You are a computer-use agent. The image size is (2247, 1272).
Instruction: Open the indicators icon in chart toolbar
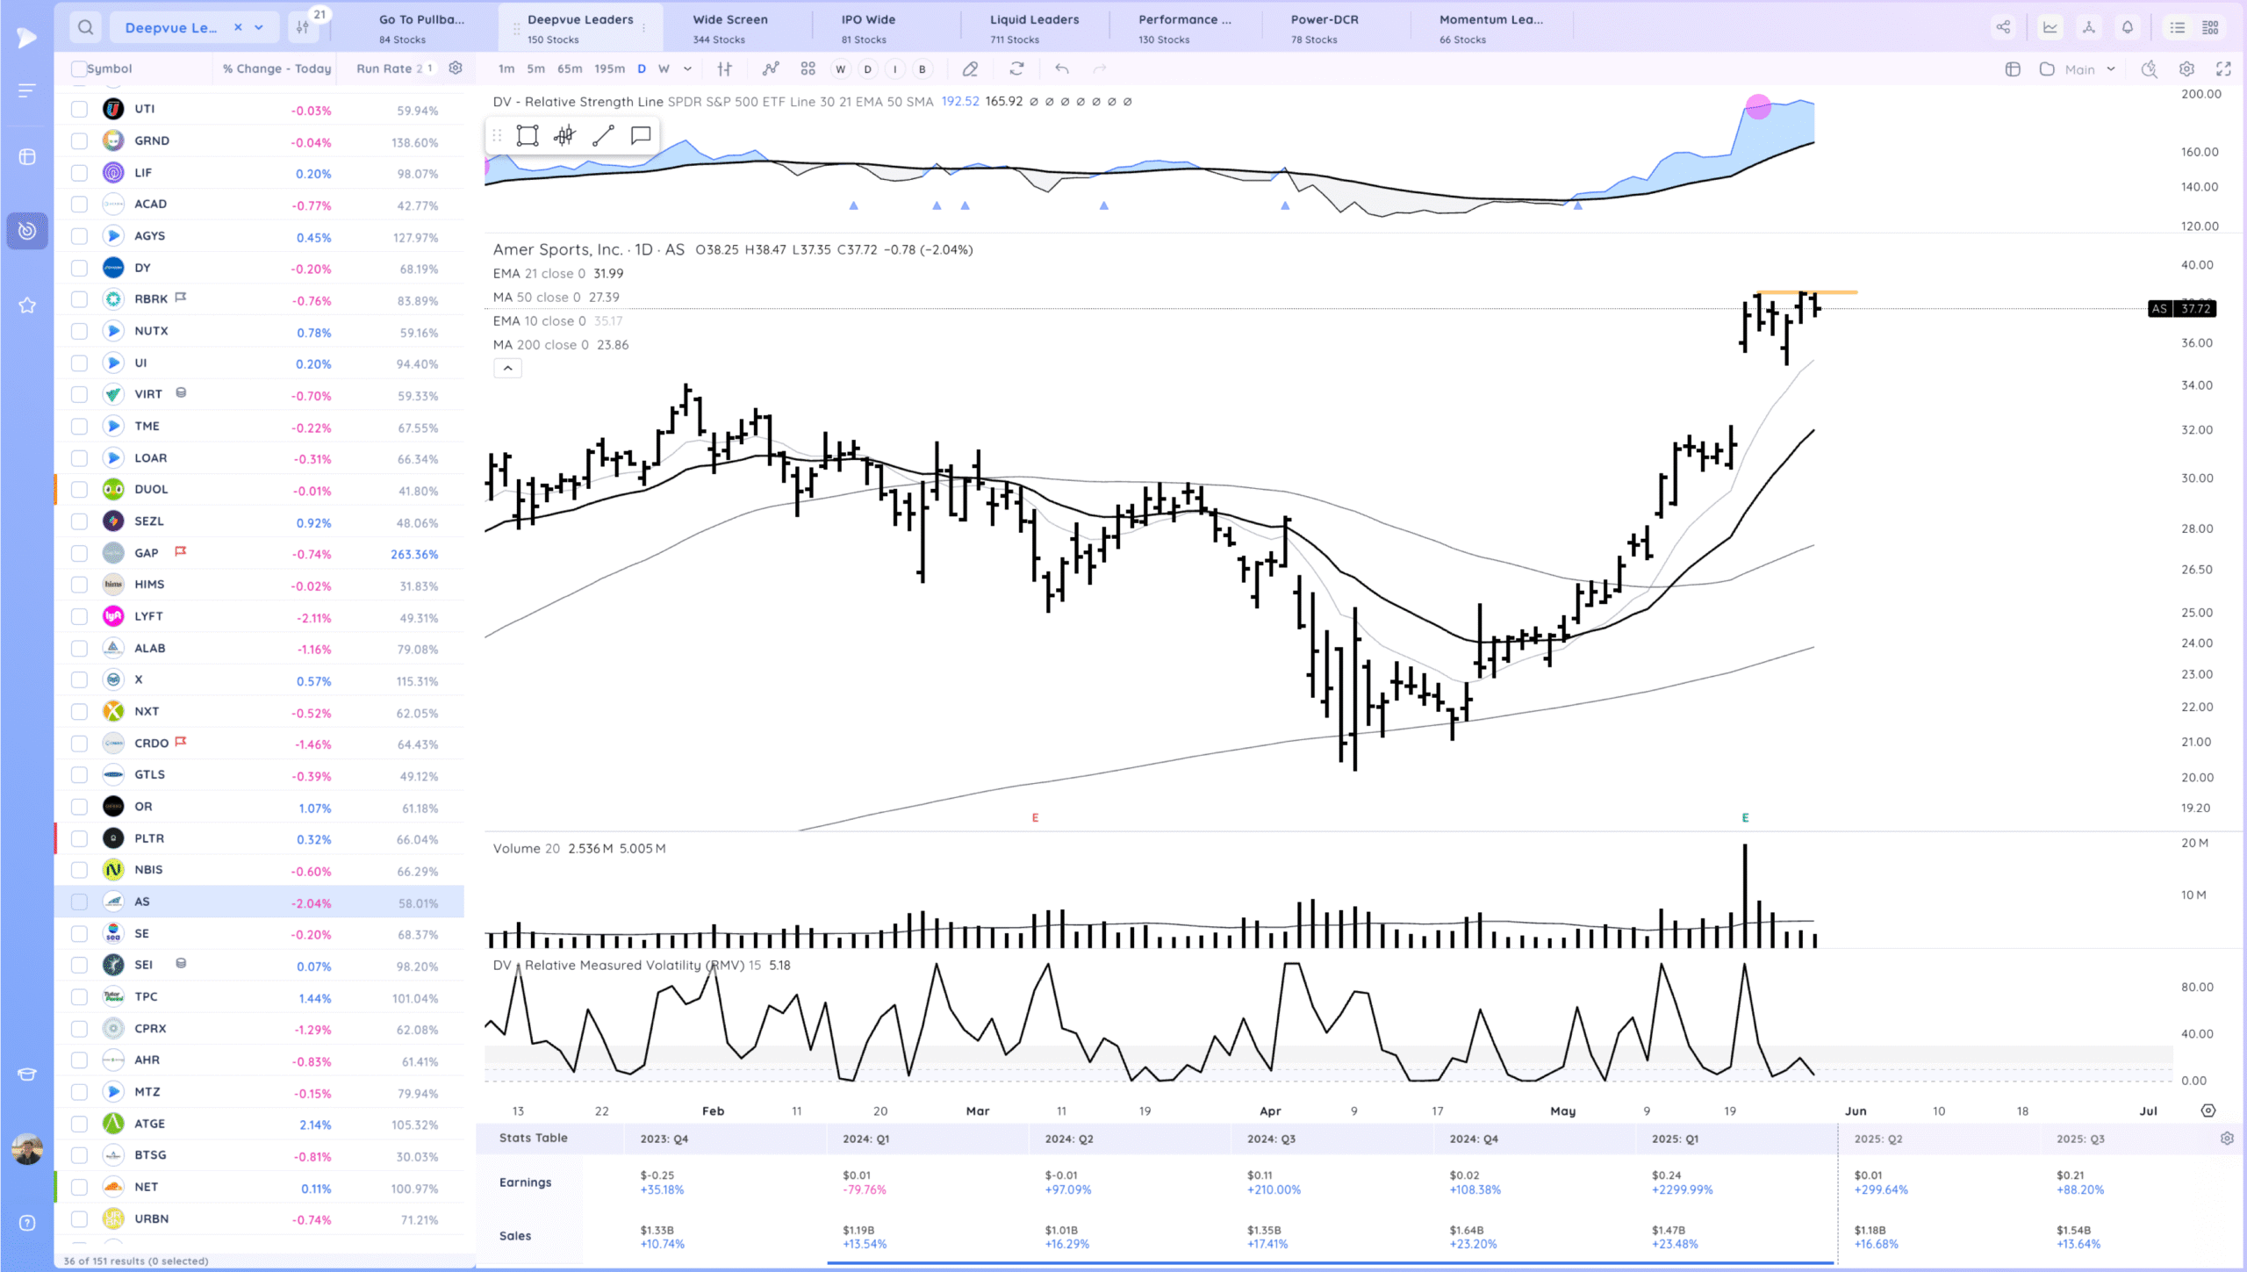tap(771, 68)
